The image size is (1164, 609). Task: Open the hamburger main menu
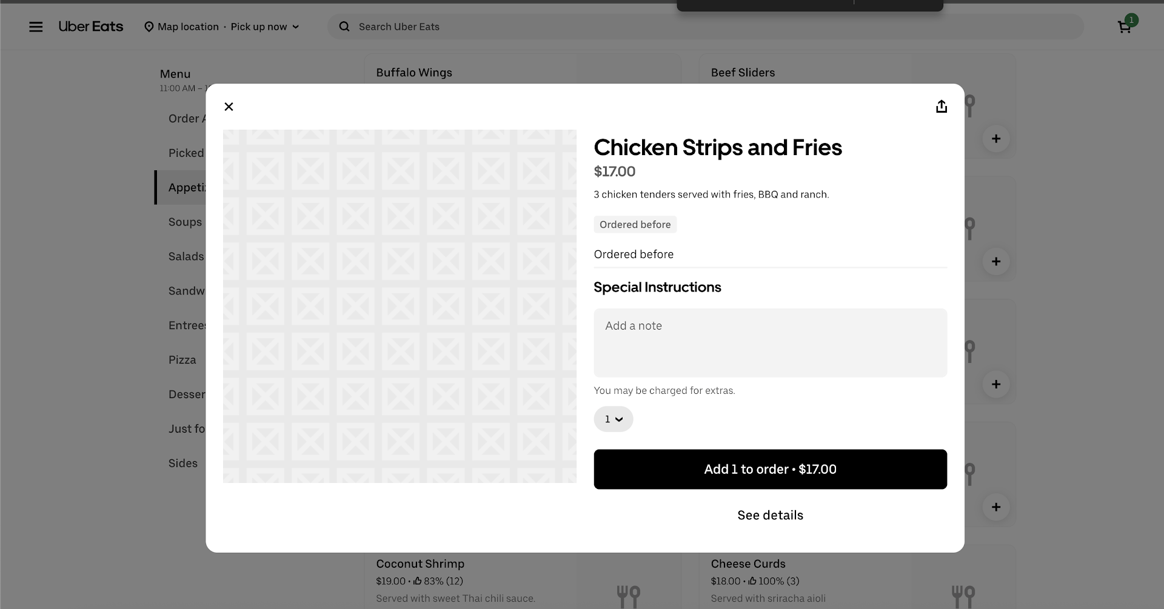tap(36, 27)
